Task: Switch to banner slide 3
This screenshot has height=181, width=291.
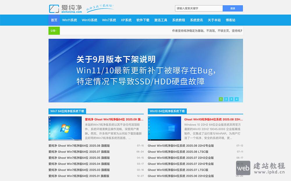Action: tap(231, 99)
